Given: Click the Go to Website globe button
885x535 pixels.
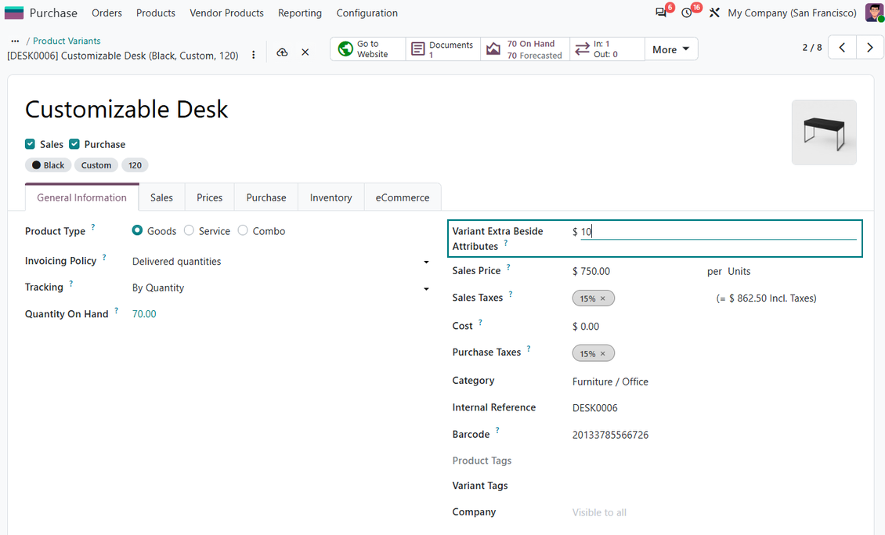Looking at the screenshot, I should pos(367,49).
